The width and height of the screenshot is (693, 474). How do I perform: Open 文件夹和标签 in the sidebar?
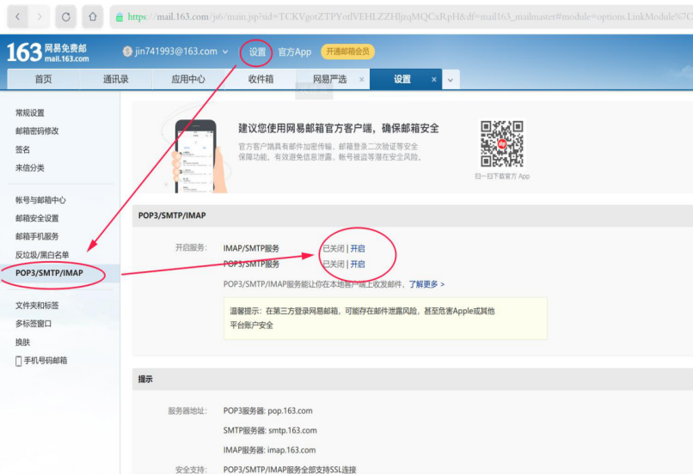37,306
